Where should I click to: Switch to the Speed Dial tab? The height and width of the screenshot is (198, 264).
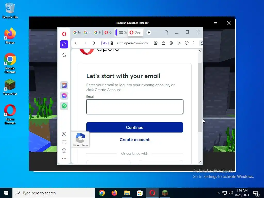pyautogui.click(x=123, y=32)
